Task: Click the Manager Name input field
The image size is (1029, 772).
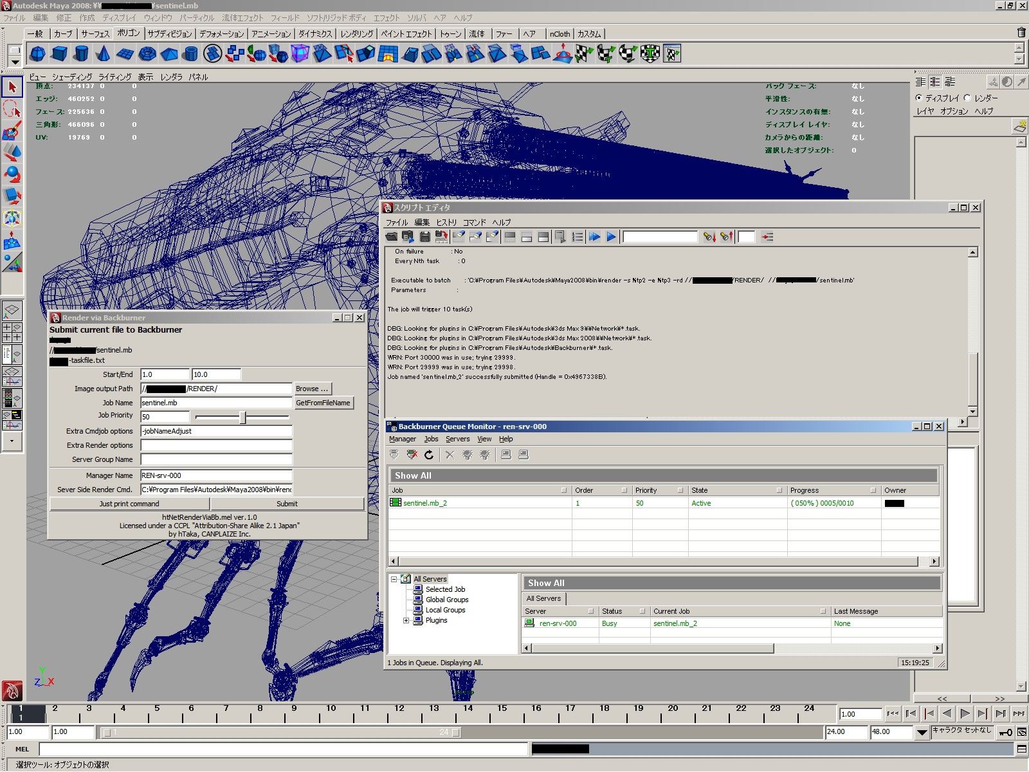Action: (x=216, y=475)
